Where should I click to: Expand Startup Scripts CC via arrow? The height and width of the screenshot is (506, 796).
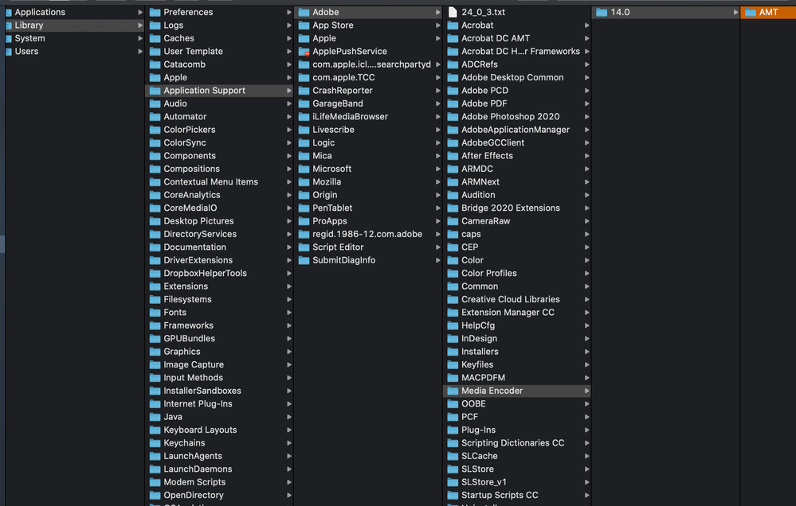587,496
